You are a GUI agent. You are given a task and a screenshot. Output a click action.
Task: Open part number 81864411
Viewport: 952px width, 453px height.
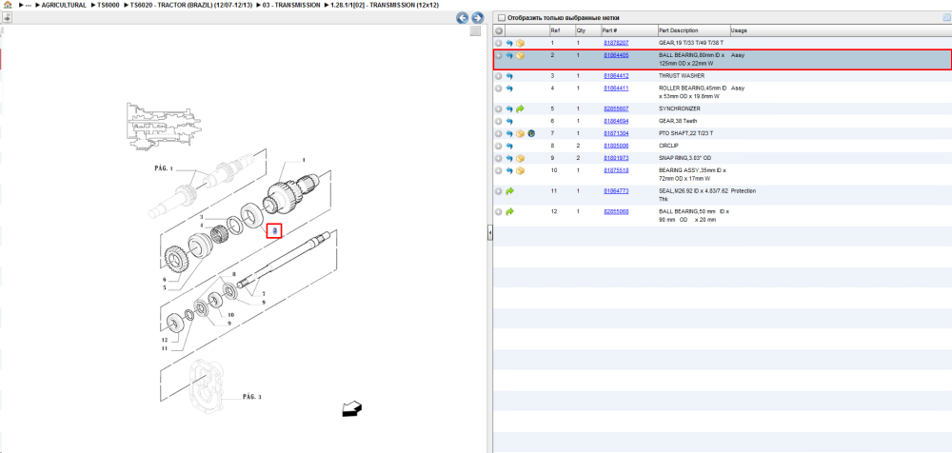(616, 89)
